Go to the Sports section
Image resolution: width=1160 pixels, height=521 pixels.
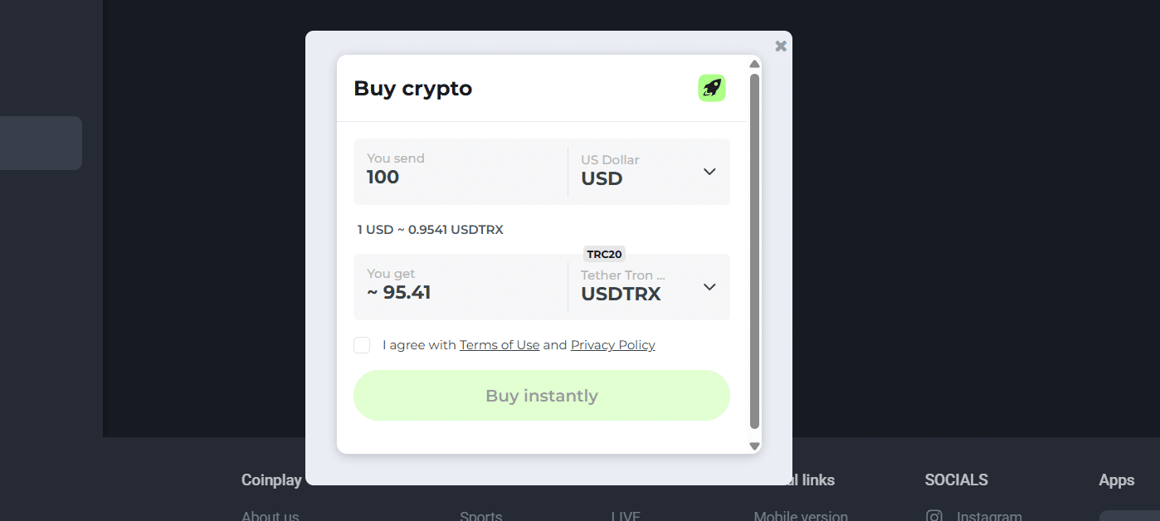click(481, 515)
